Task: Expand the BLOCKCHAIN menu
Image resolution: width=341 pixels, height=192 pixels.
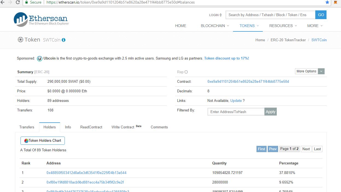Action: coord(215,26)
